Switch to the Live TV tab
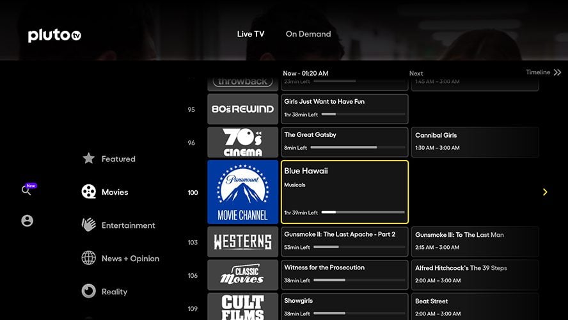 pyautogui.click(x=251, y=34)
